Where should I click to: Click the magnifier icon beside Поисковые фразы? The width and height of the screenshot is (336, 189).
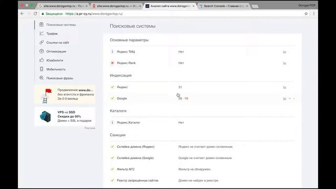pos(41,78)
